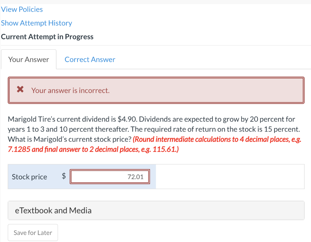Click the Stock price row label
This screenshot has width=311, height=242.
[29, 177]
